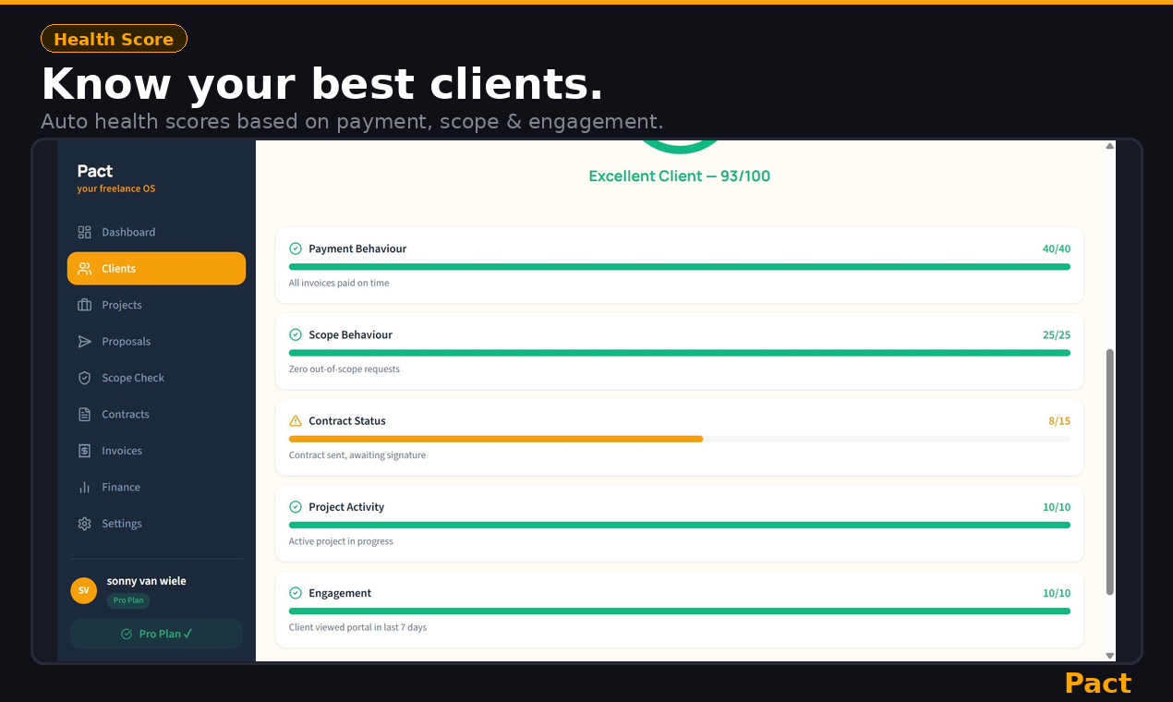Click the Projects briefcase icon
The height and width of the screenshot is (702, 1173).
84,305
